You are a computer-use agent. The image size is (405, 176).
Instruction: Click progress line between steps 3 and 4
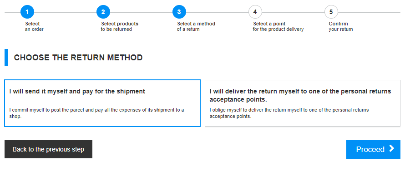pos(217,12)
